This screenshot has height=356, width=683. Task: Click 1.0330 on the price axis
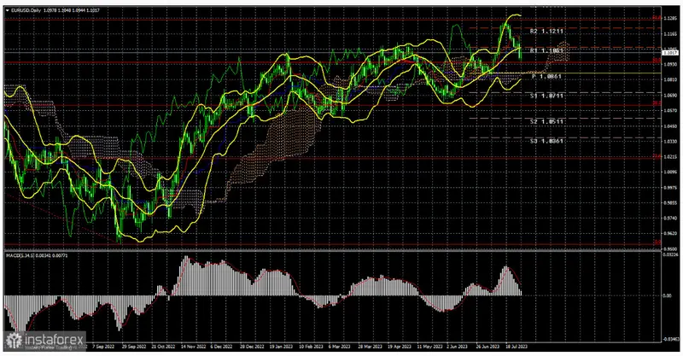[x=668, y=141]
